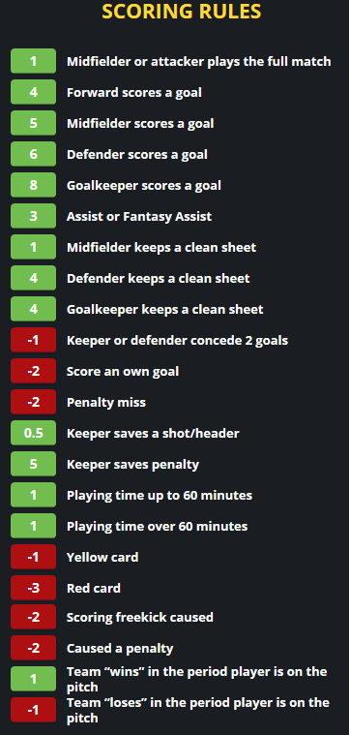This screenshot has width=349, height=735.
Task: Click the 5 badge for Keeper saves penalty
Action: coord(33,464)
